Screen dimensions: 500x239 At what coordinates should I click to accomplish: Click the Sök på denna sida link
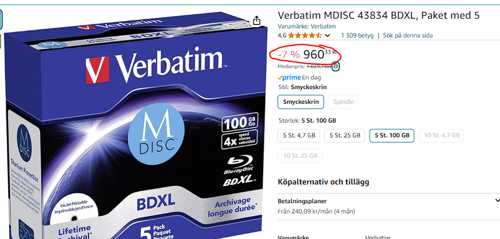coord(408,35)
